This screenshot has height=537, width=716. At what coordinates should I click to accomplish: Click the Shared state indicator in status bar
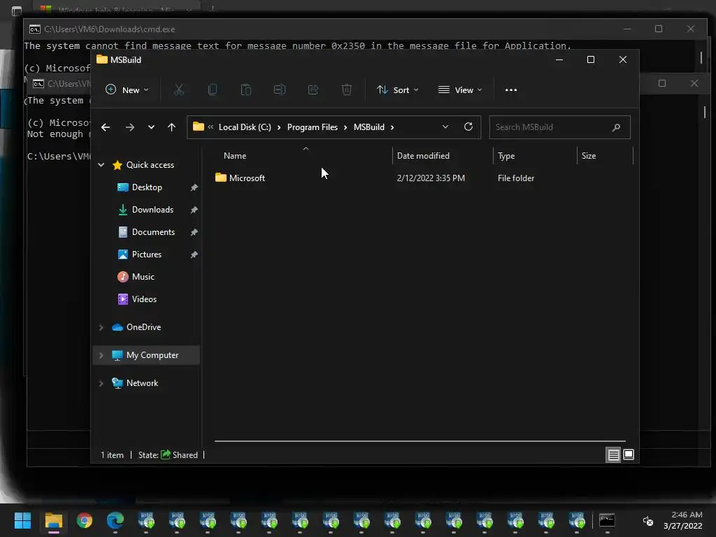pos(180,455)
